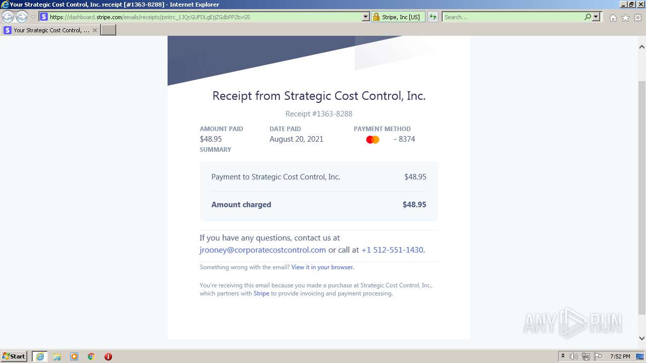Select the Strategic Cost Control receipt tab
This screenshot has width=646, height=363.
click(x=50, y=30)
